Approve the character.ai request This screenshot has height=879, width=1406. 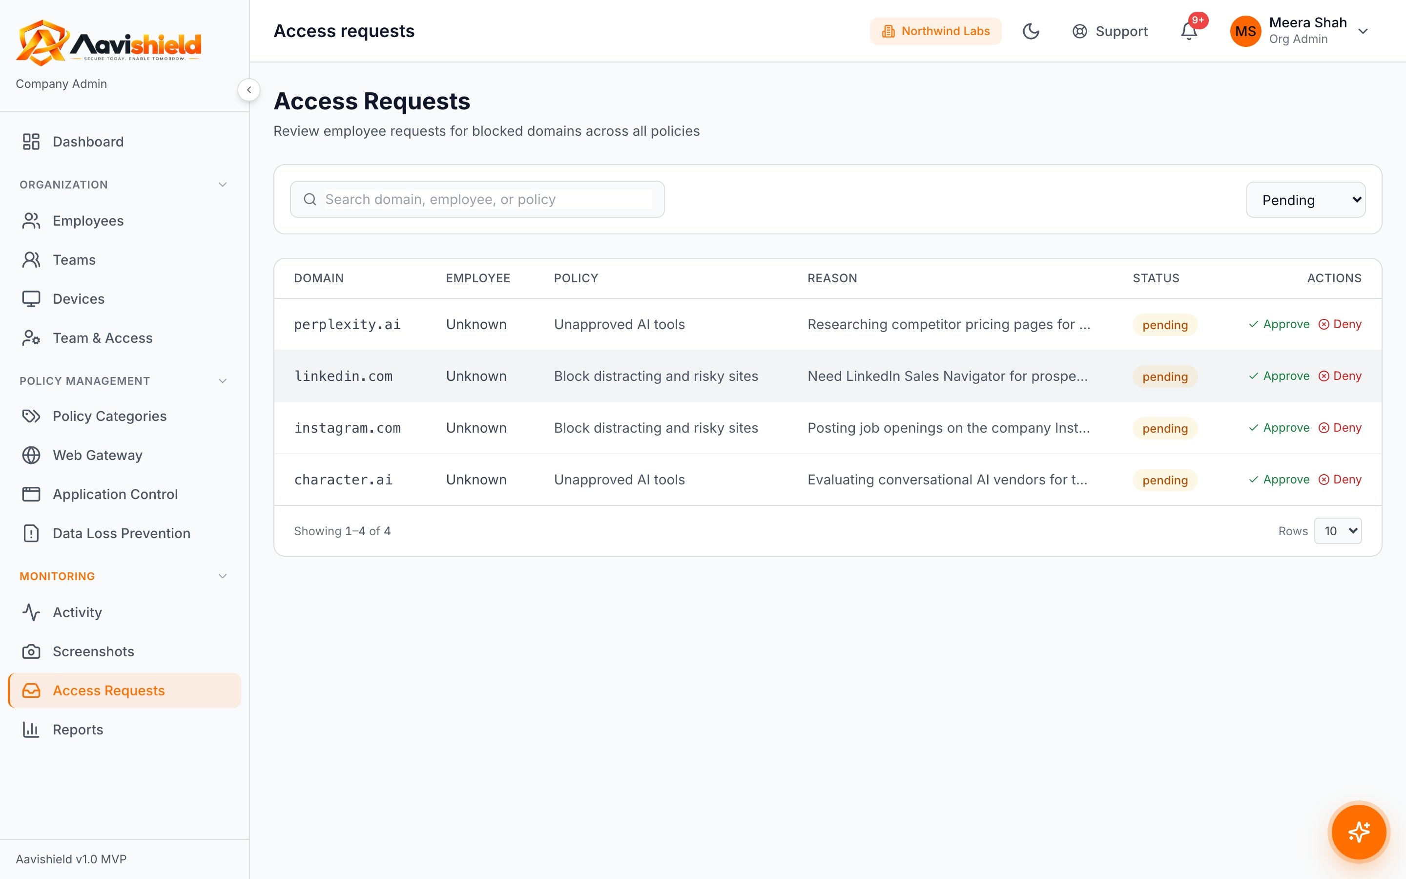coord(1279,480)
